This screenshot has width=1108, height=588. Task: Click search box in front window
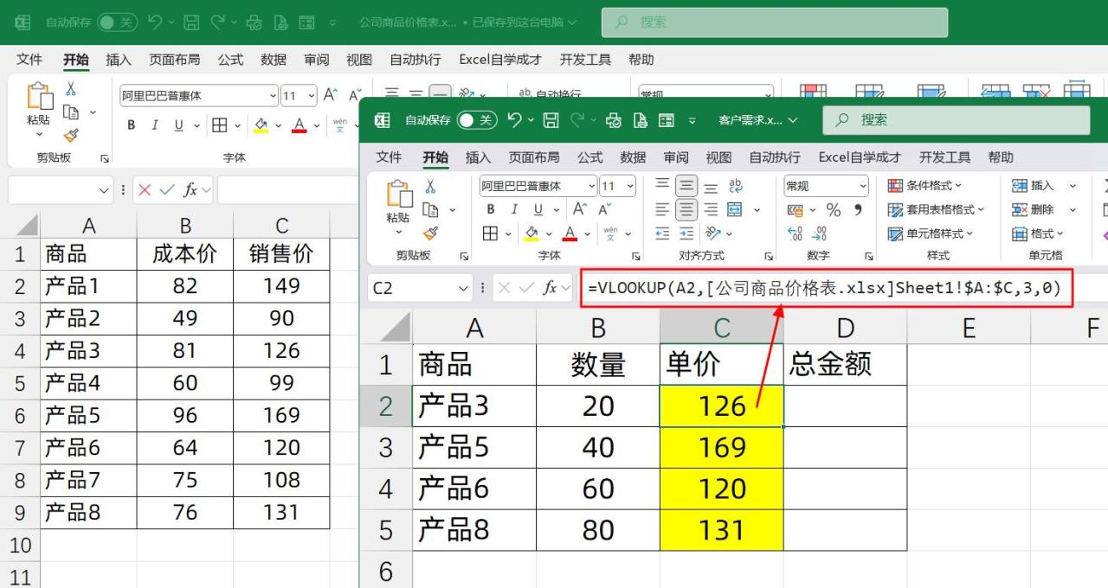956,120
